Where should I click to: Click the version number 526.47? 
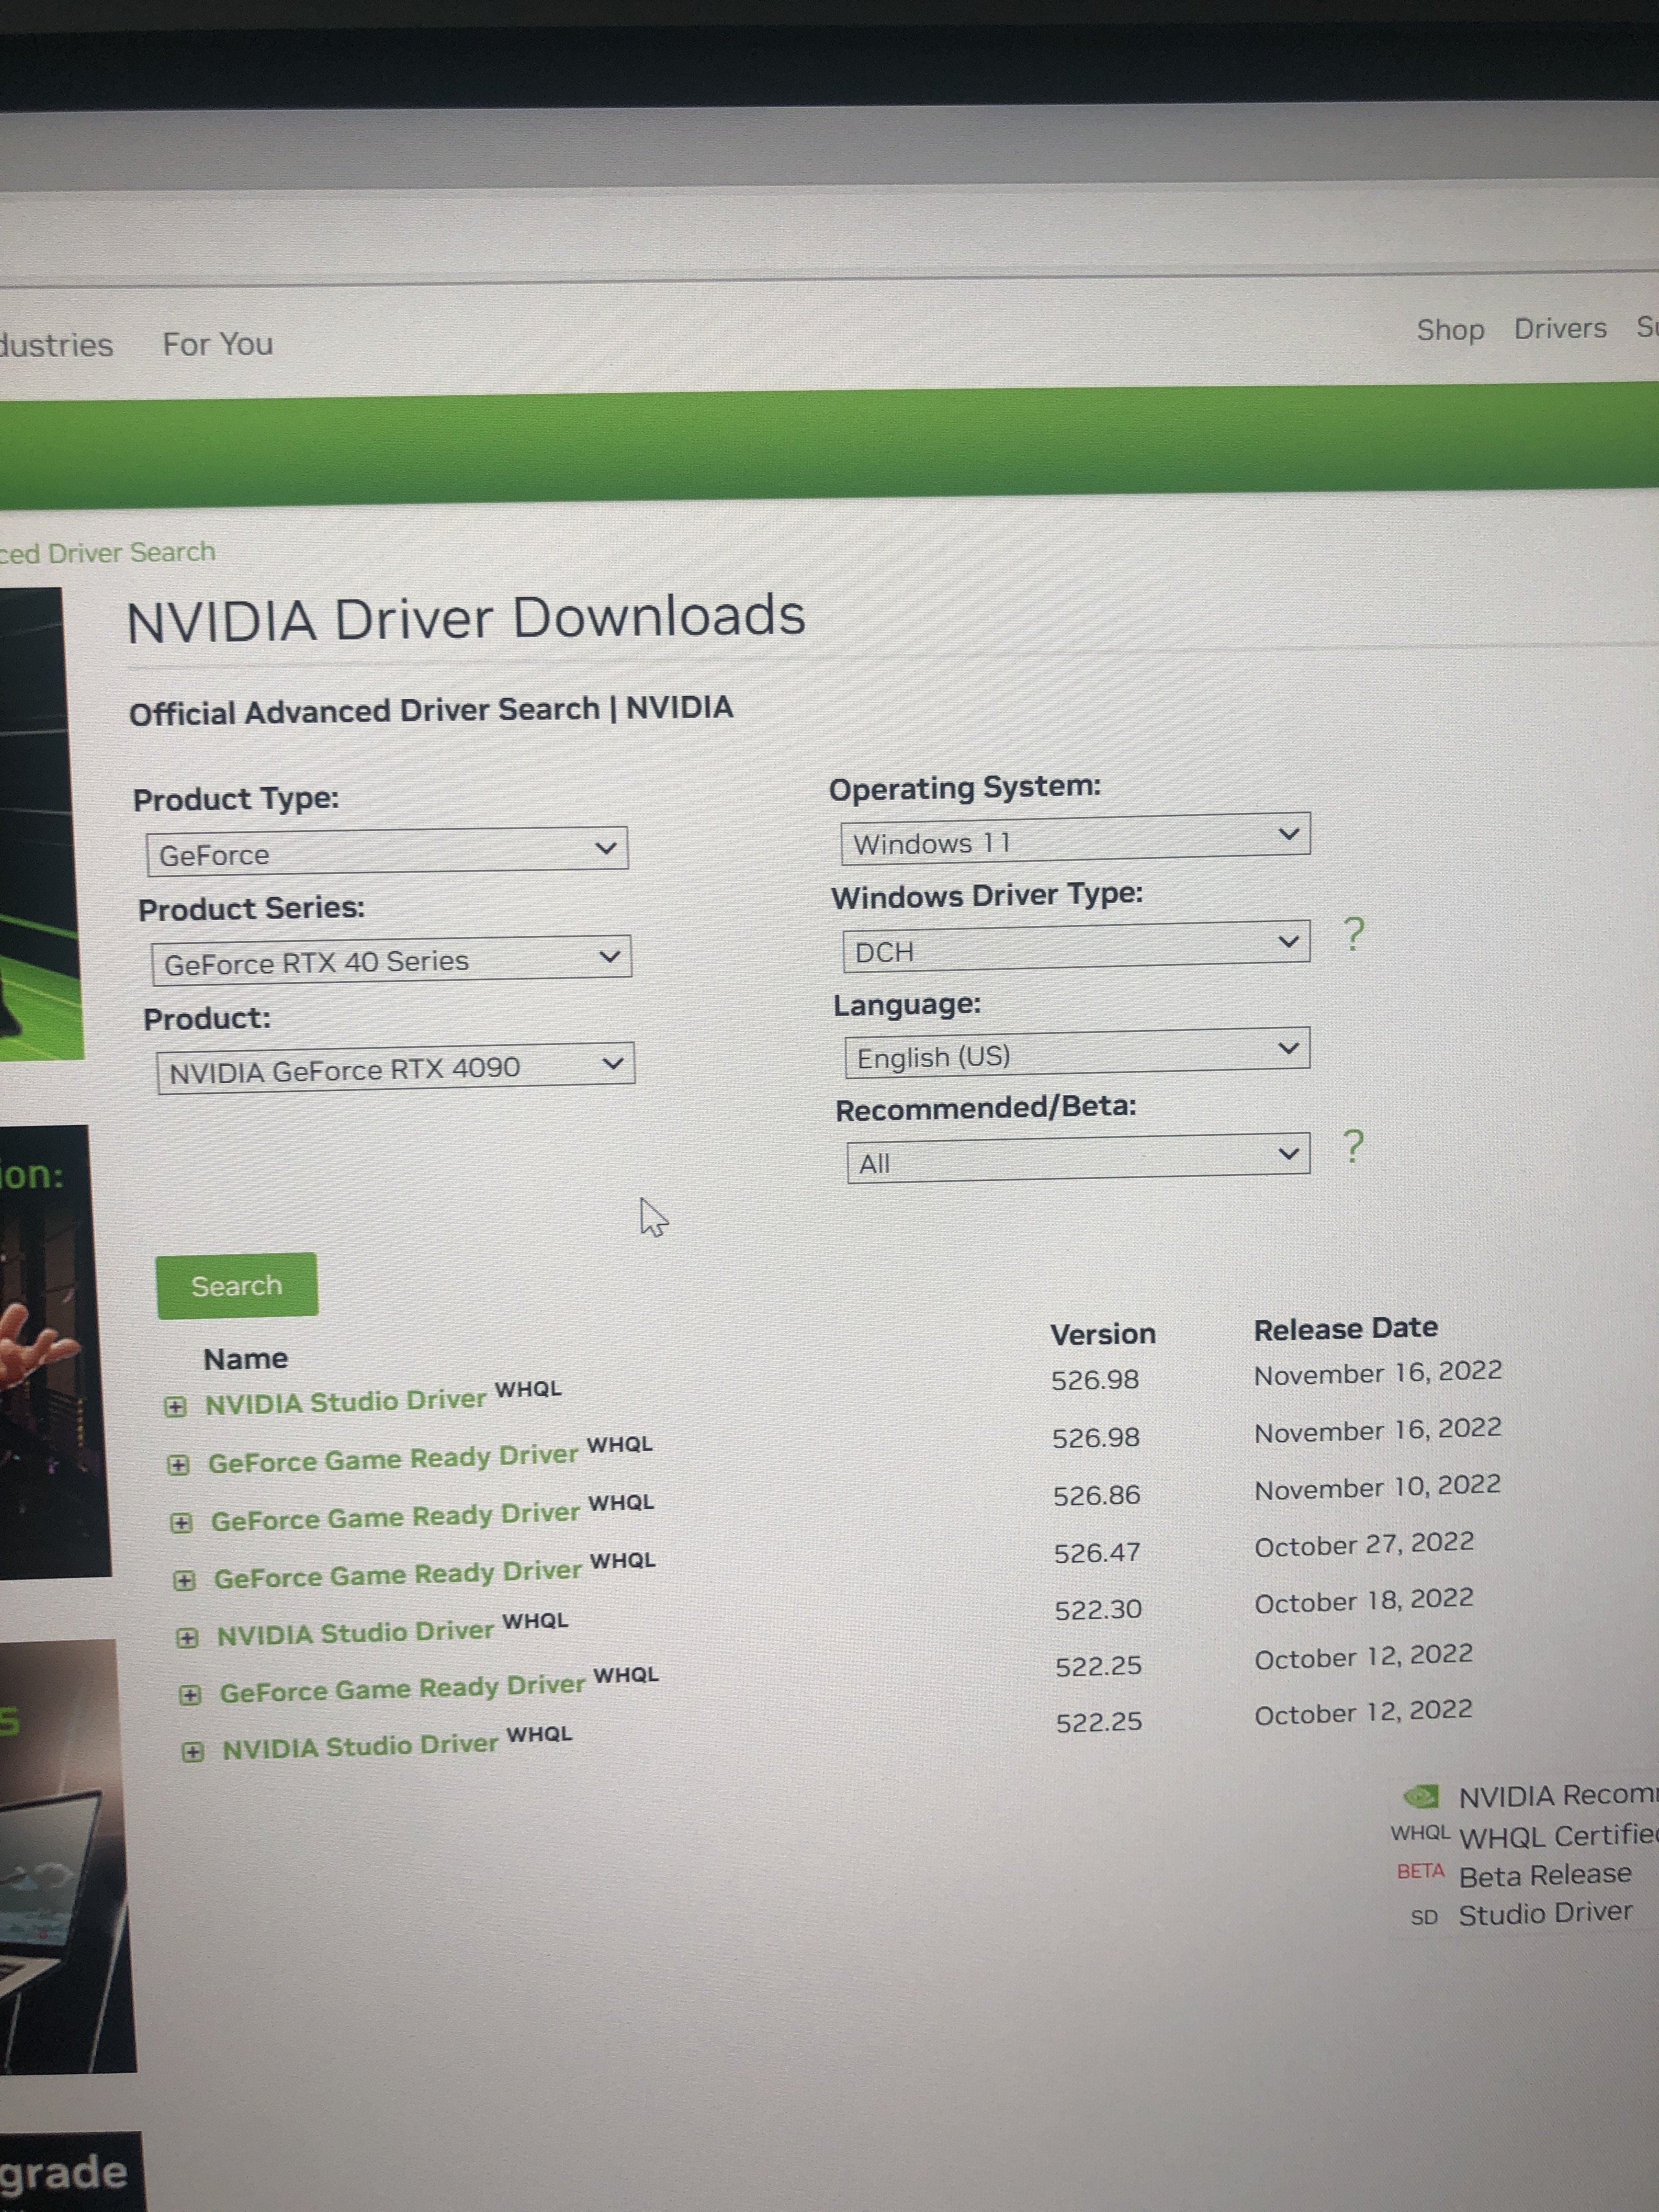1097,1553
